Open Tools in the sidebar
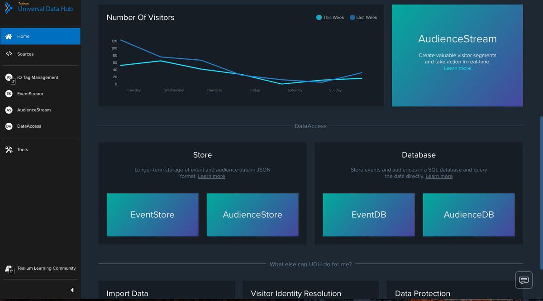 [40, 149]
